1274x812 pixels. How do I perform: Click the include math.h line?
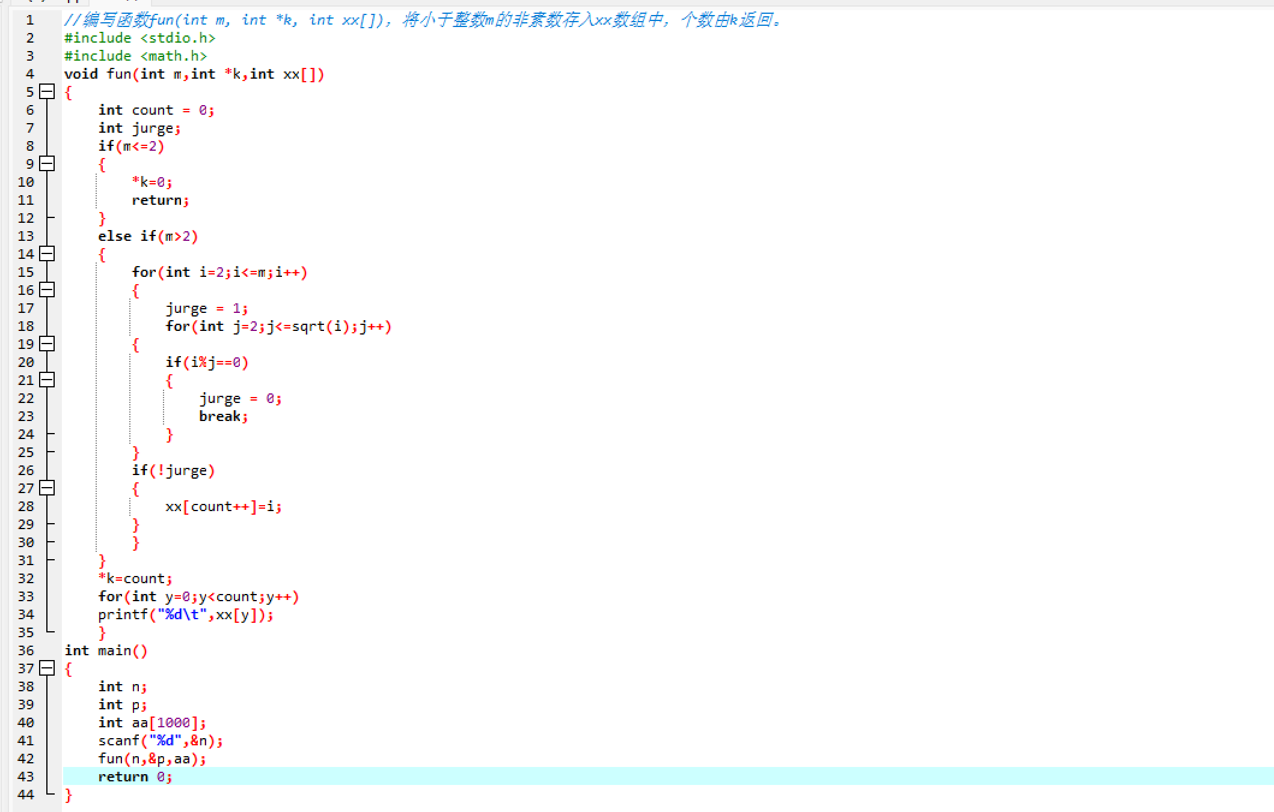(135, 56)
